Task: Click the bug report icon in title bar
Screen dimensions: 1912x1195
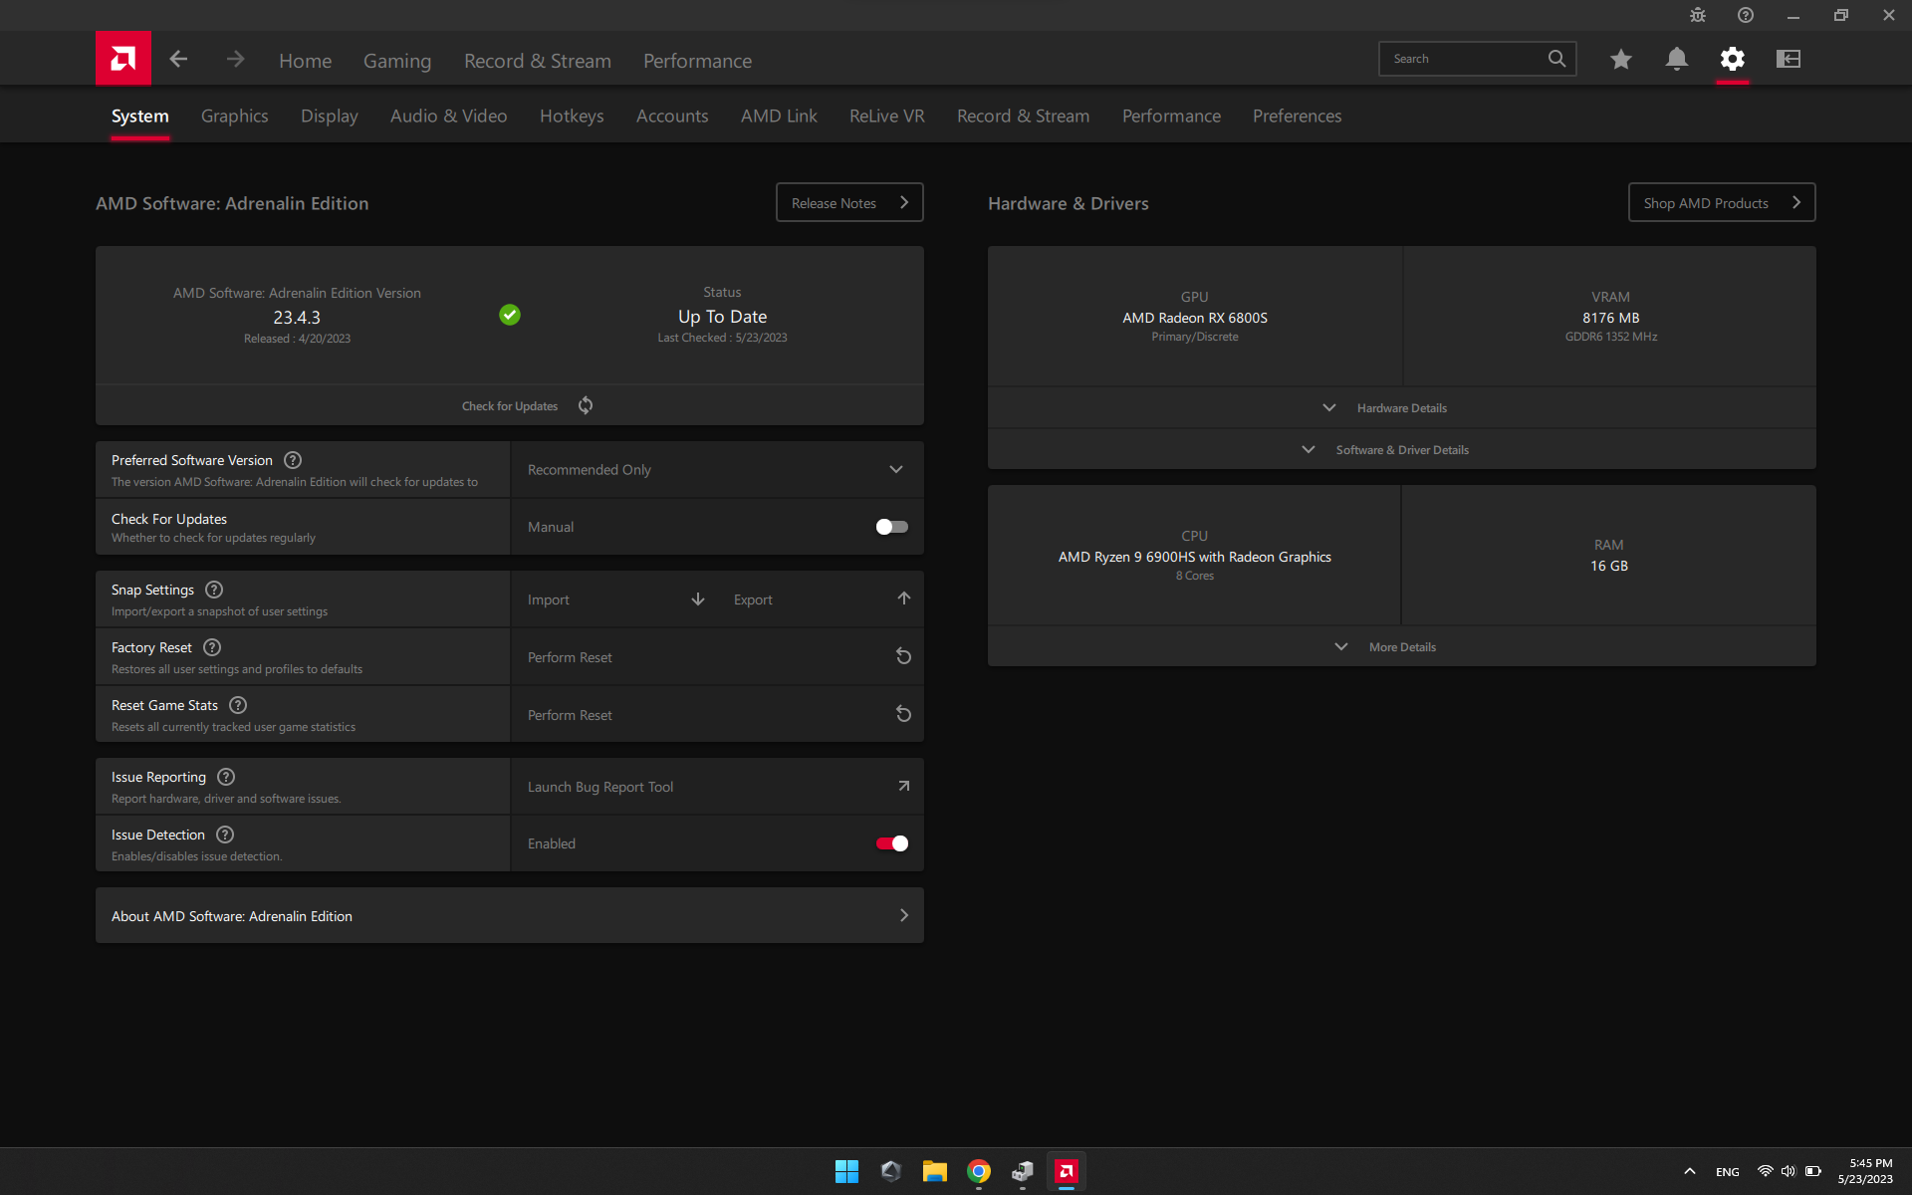Action: click(x=1698, y=15)
